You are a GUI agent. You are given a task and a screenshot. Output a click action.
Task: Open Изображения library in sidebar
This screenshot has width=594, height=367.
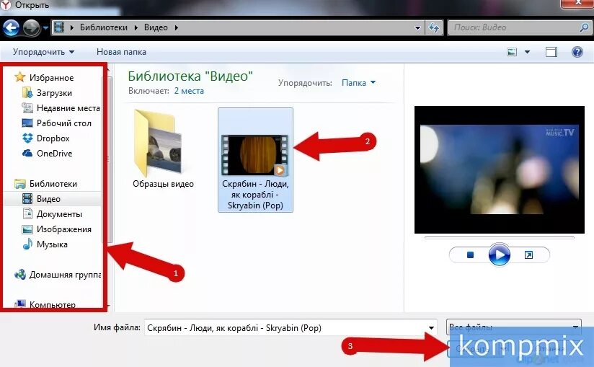pos(64,229)
